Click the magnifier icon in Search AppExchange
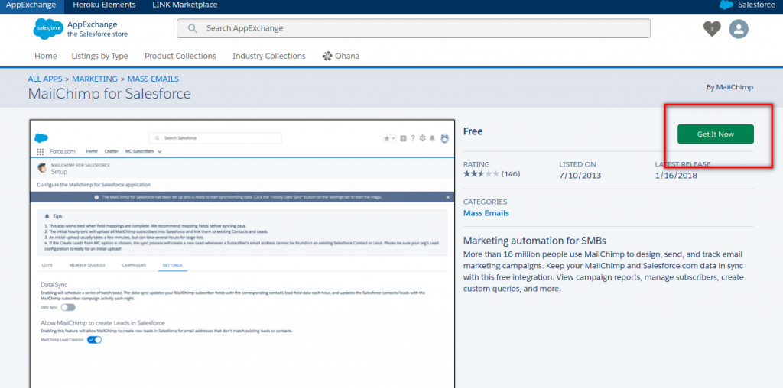 pyautogui.click(x=192, y=28)
